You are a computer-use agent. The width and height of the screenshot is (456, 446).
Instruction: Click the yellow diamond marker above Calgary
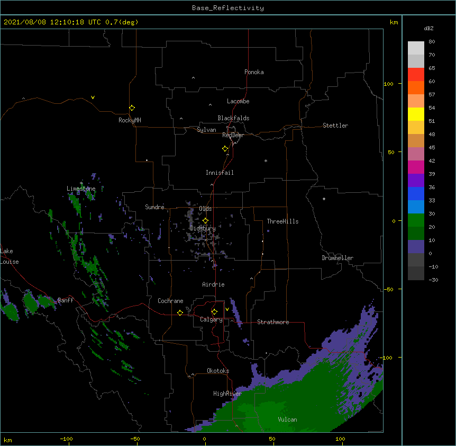[214, 312]
